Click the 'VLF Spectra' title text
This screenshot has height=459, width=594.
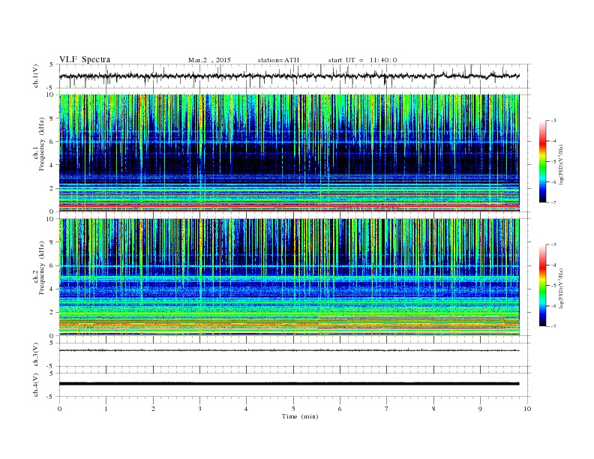click(x=85, y=59)
